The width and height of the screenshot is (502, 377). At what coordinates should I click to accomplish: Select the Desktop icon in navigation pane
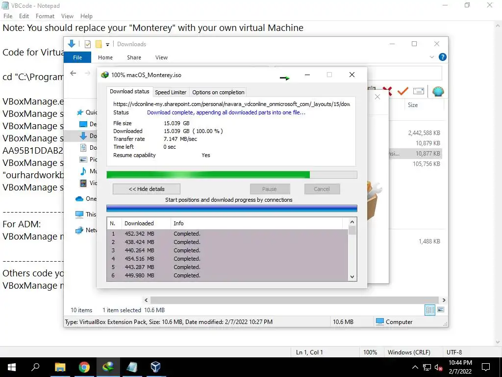pyautogui.click(x=83, y=124)
